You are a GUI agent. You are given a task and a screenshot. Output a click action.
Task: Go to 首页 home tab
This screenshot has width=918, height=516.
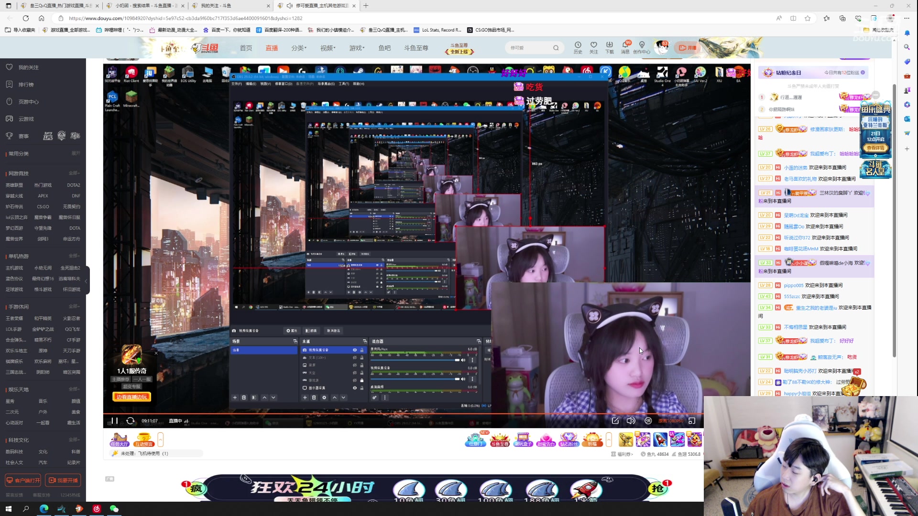(246, 48)
